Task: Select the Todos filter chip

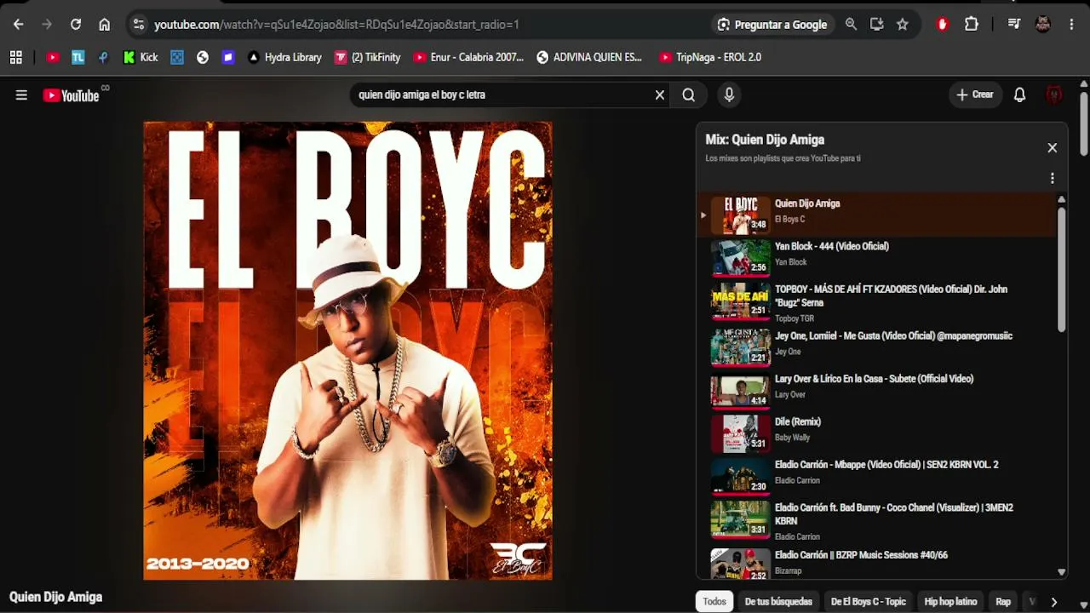Action: (x=714, y=602)
